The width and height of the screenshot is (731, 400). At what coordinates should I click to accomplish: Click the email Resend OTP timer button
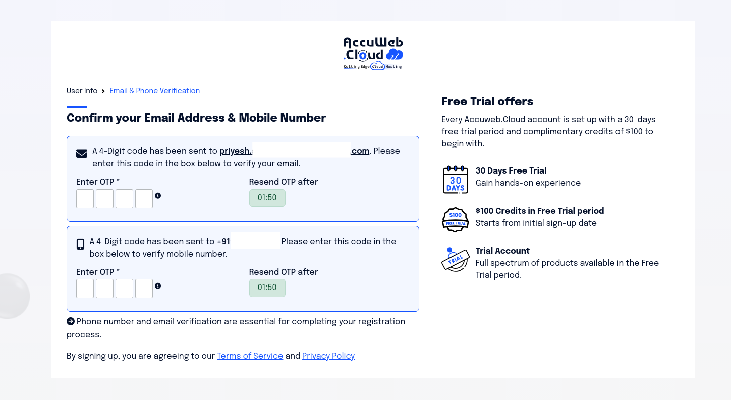tap(267, 198)
